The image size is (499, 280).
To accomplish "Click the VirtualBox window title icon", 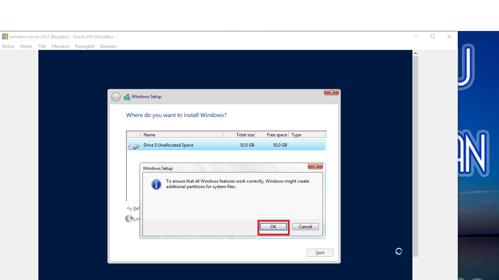I will 5,36.
